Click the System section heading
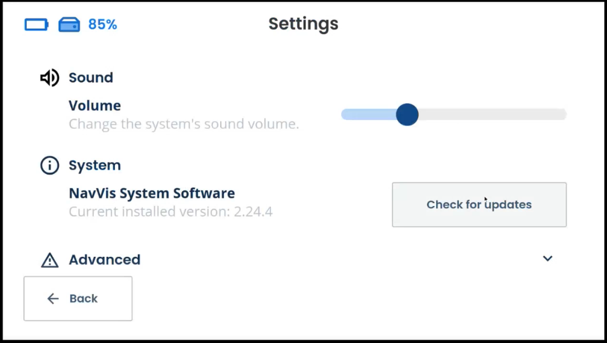The image size is (607, 343). [95, 166]
